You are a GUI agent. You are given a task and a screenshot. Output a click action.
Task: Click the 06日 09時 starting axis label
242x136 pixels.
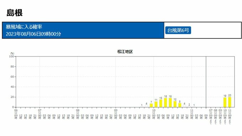[16, 114]
